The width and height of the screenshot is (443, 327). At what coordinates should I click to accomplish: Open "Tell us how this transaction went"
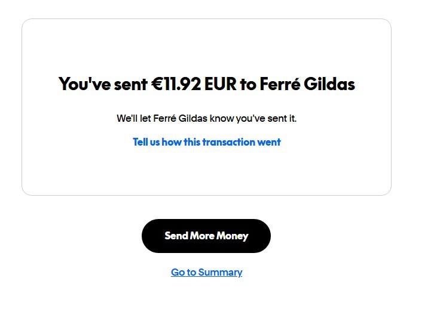coord(206,142)
